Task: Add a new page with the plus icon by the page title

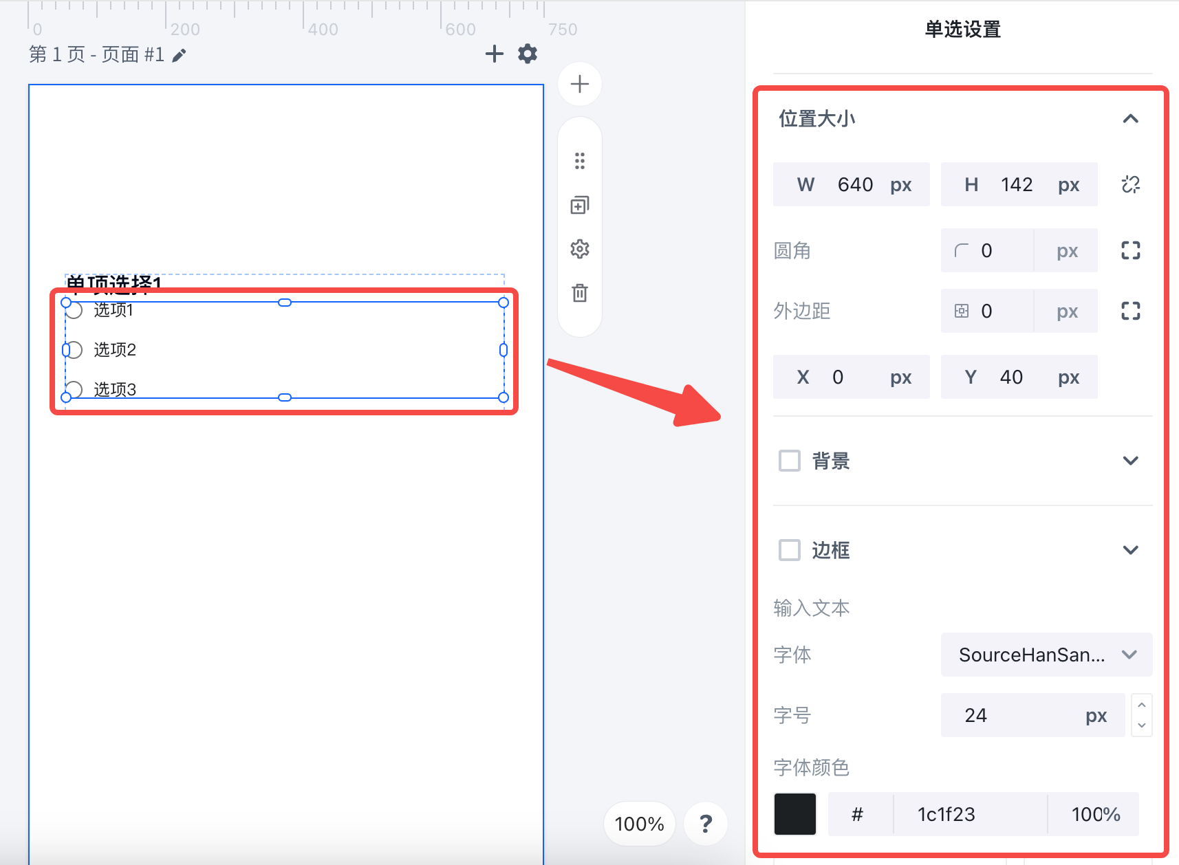Action: tap(494, 54)
